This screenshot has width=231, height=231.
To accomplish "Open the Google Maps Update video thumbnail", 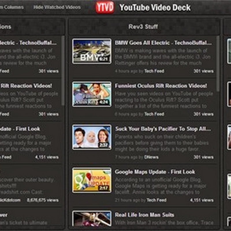I will click(x=92, y=180).
